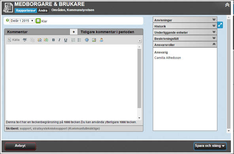234x154 pixels.
Task: Toggle italic formatting
Action: 59,40
